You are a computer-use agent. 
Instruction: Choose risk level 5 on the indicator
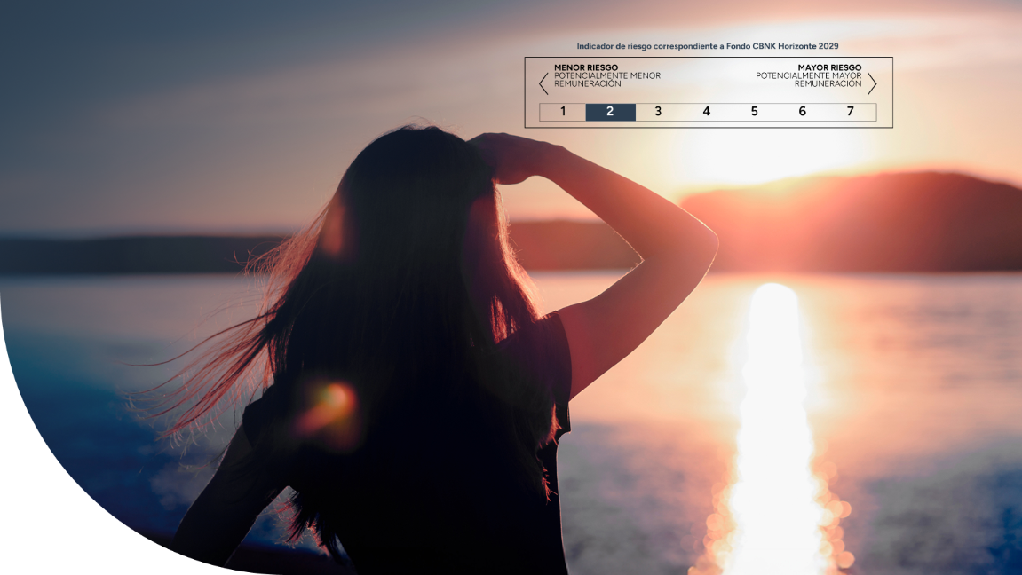754,112
